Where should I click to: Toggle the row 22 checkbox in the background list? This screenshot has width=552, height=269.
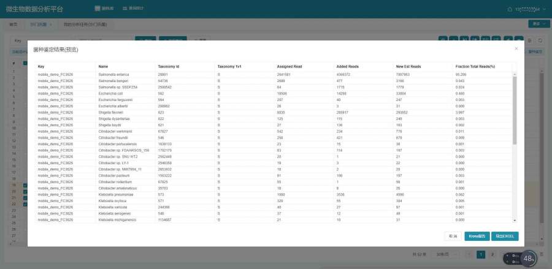point(25,204)
